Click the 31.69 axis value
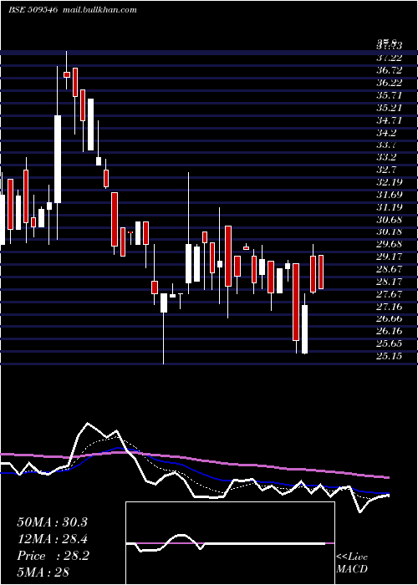The width and height of the screenshot is (418, 585). click(390, 195)
